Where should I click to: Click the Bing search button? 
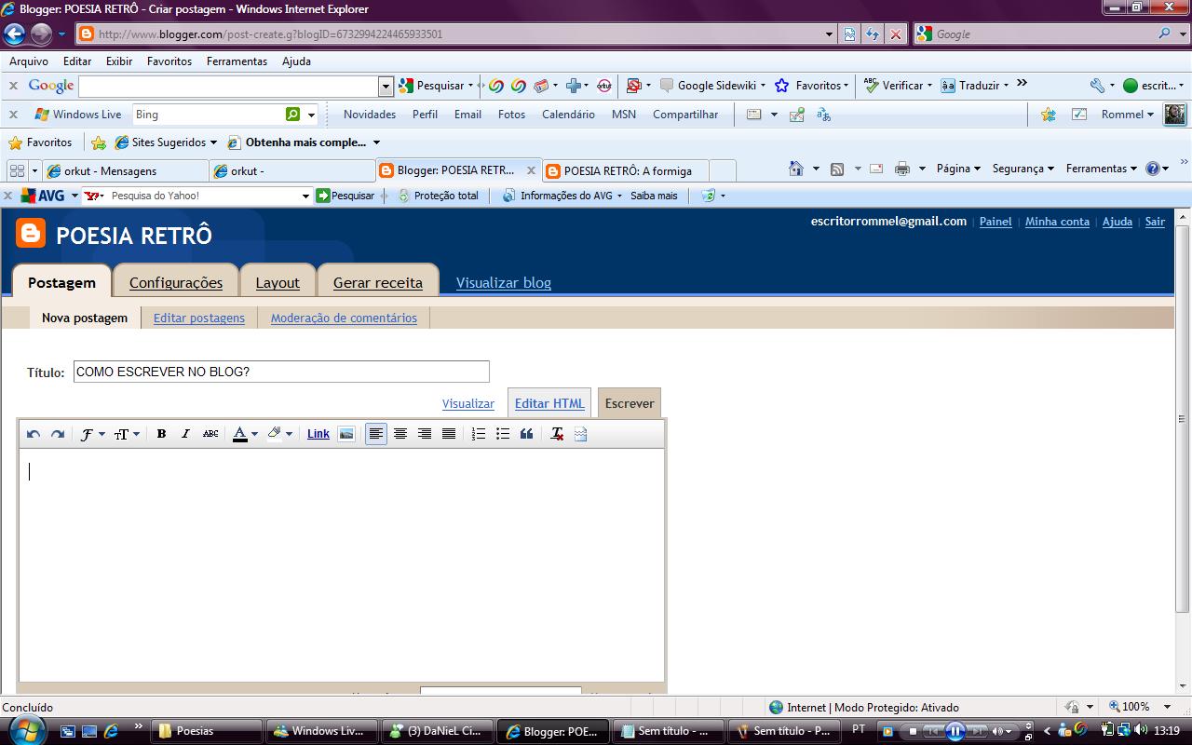(293, 115)
